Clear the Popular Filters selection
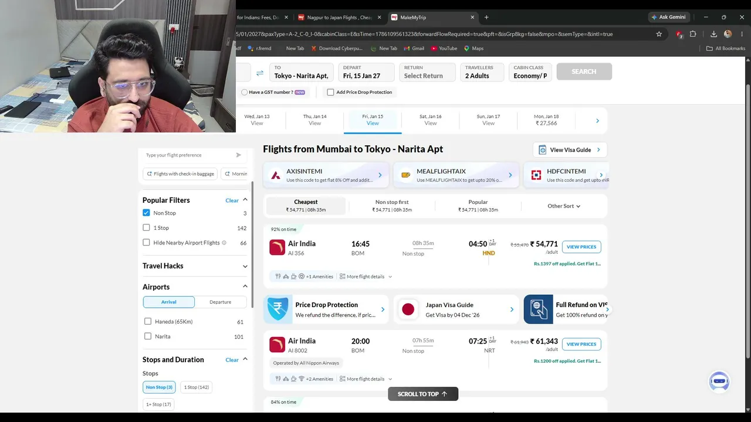 (x=232, y=200)
